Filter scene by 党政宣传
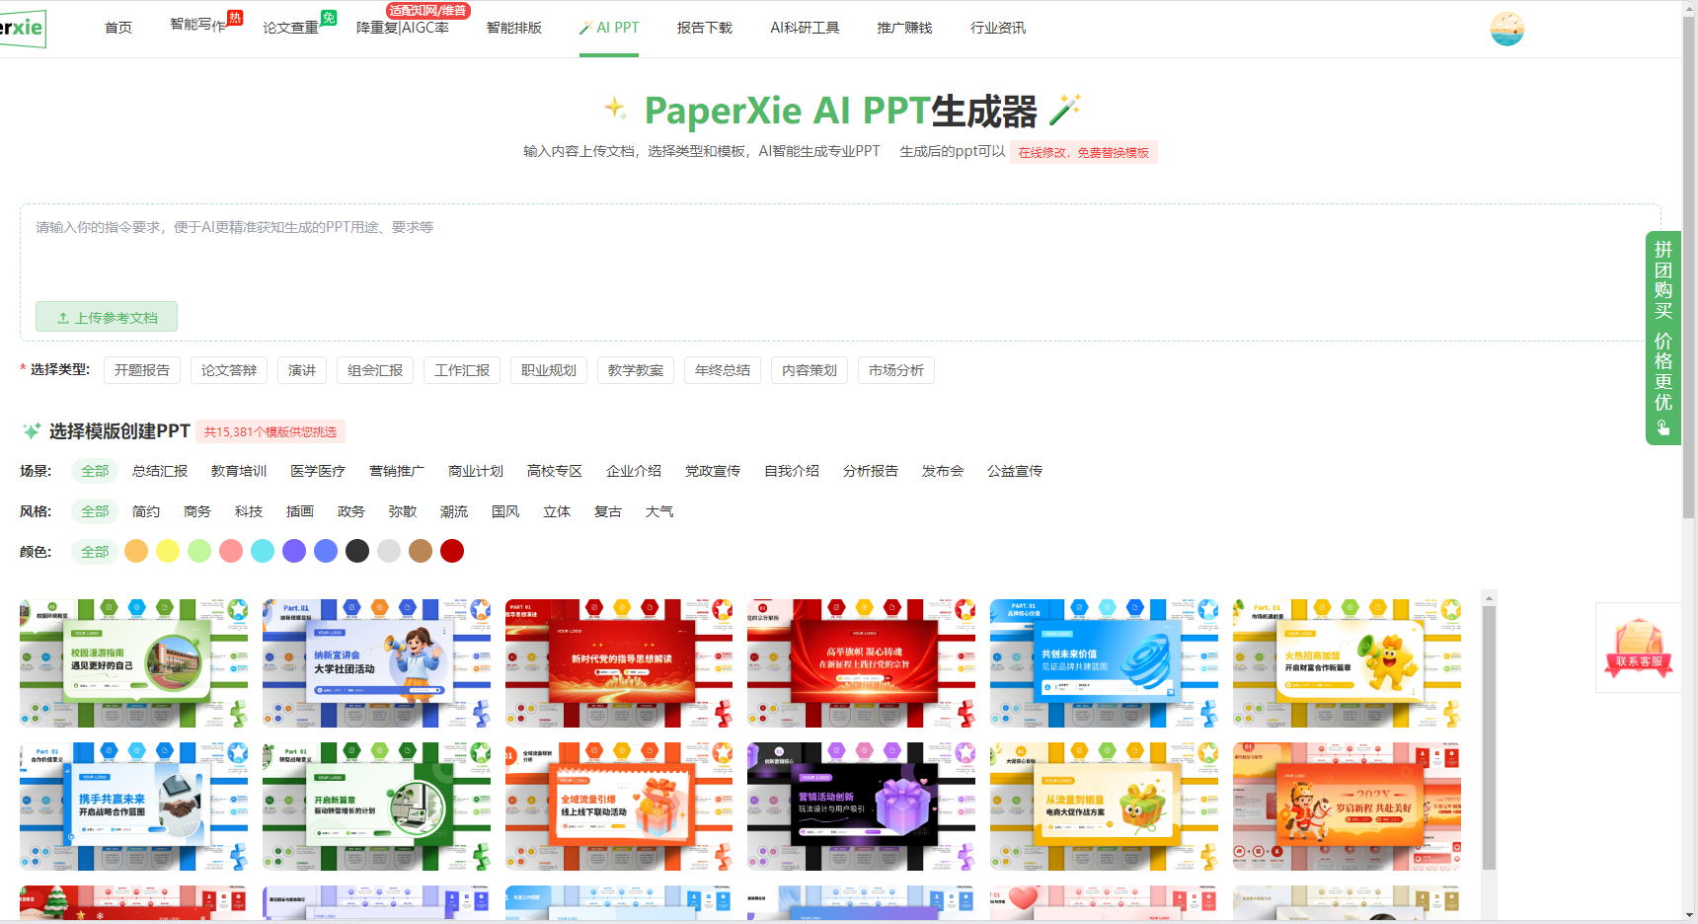This screenshot has height=924, width=1698. coord(713,471)
